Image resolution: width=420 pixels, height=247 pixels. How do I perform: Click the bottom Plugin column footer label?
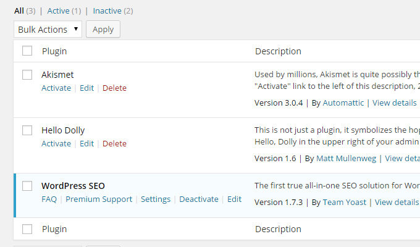pyautogui.click(x=54, y=229)
